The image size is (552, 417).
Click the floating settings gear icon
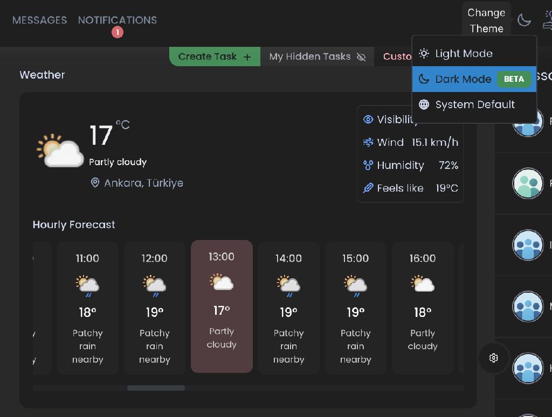[494, 358]
